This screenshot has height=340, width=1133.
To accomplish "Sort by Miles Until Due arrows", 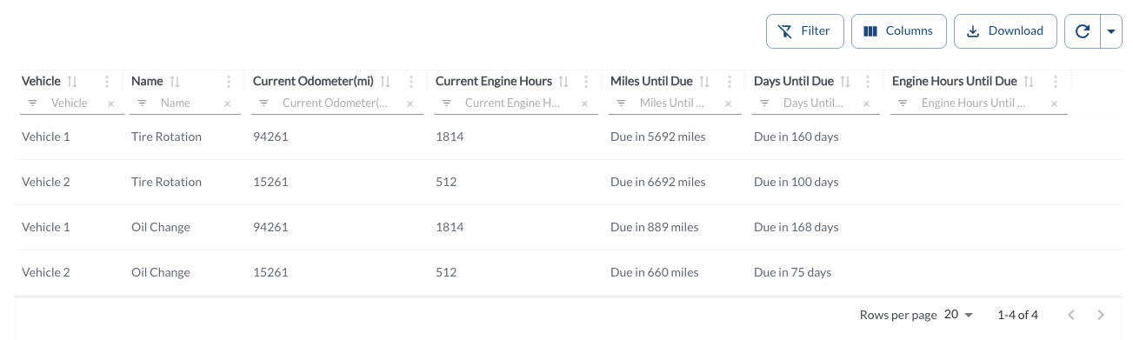I will [705, 82].
